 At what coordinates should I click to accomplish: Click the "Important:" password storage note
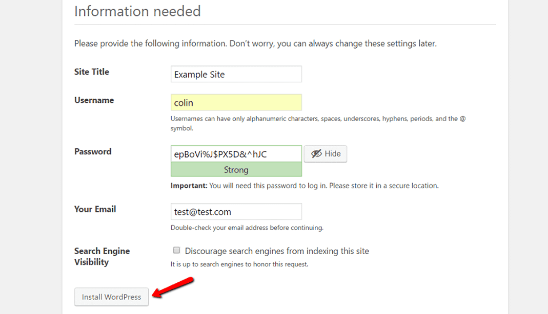304,186
